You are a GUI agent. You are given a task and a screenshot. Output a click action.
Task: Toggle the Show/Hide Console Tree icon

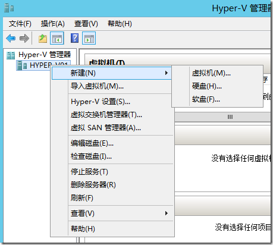57,38
